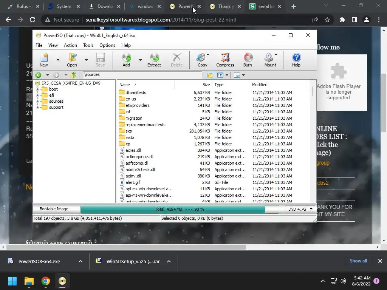This screenshot has width=387, height=290.
Task: Share this page icon in address bar
Action: pyautogui.click(x=315, y=20)
